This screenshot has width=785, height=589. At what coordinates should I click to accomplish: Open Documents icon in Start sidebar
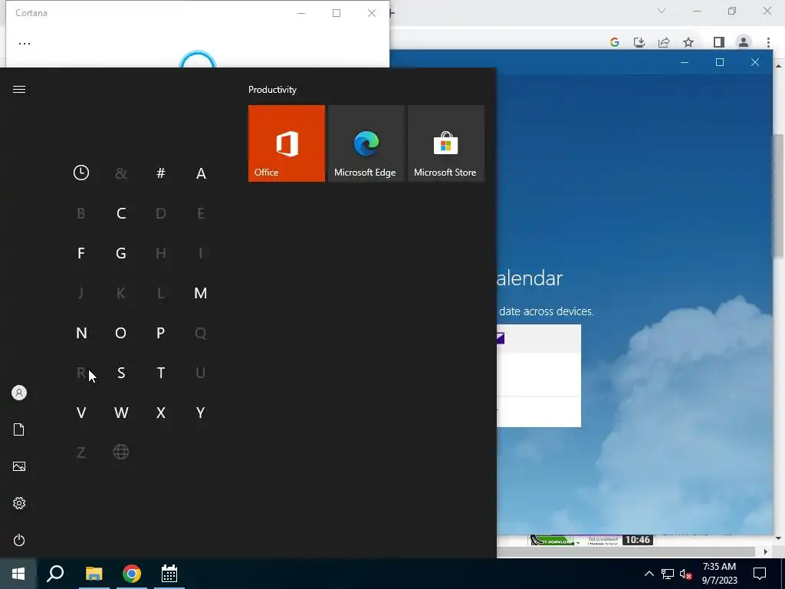(x=19, y=429)
